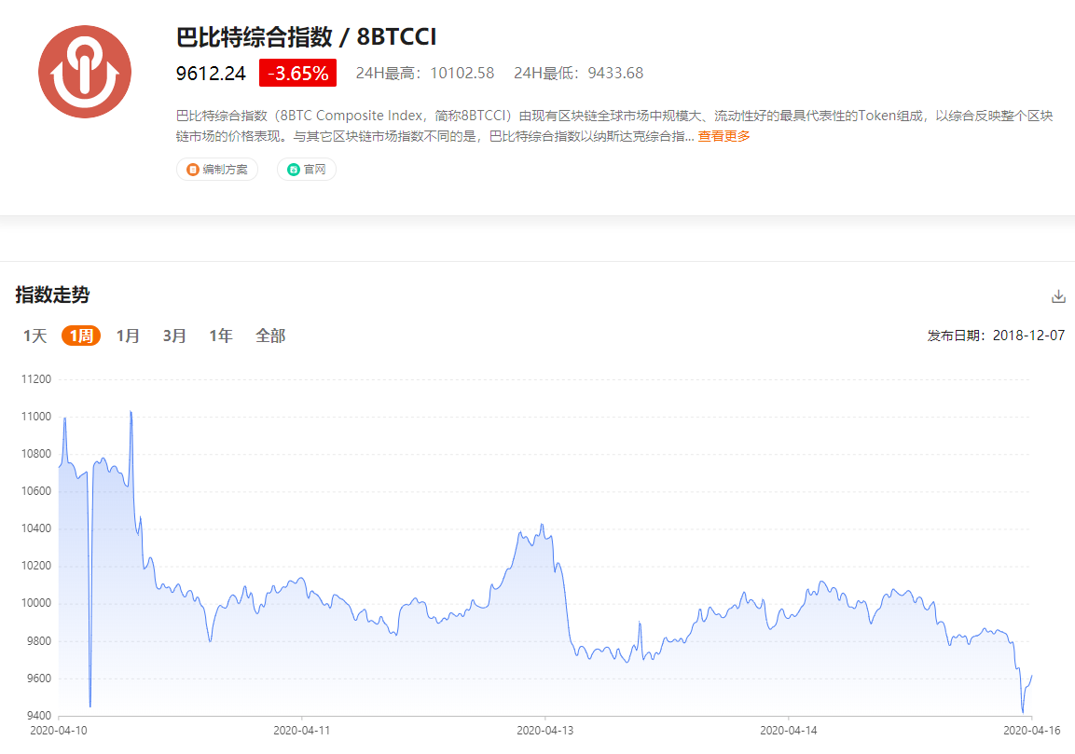Screen dimensions: 1075x754
Task: Download the index chart data icon
Action: click(x=1058, y=296)
